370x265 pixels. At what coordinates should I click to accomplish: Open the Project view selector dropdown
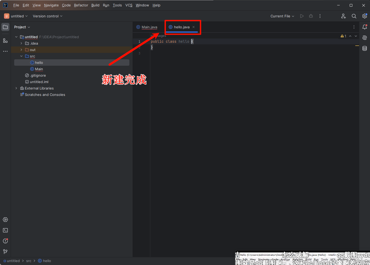coord(22,27)
